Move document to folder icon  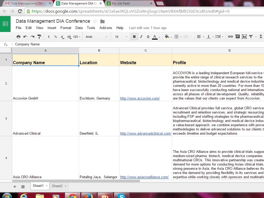pyautogui.click(x=102, y=21)
